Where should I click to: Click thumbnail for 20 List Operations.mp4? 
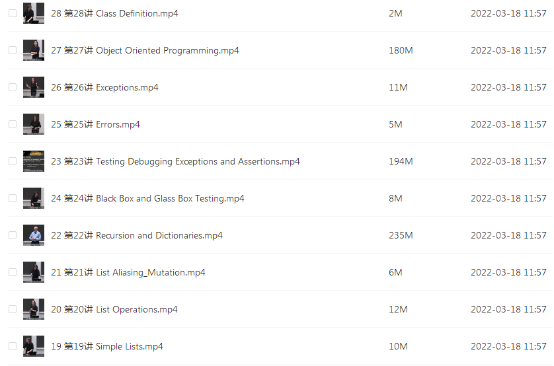tap(34, 309)
